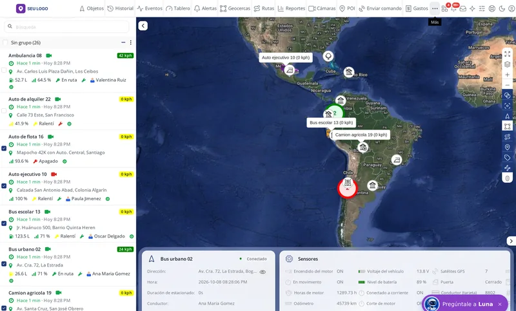This screenshot has width=516, height=311.
Task: Click the Auto ejecutivo 10 (0 kph) map label
Action: (x=286, y=57)
